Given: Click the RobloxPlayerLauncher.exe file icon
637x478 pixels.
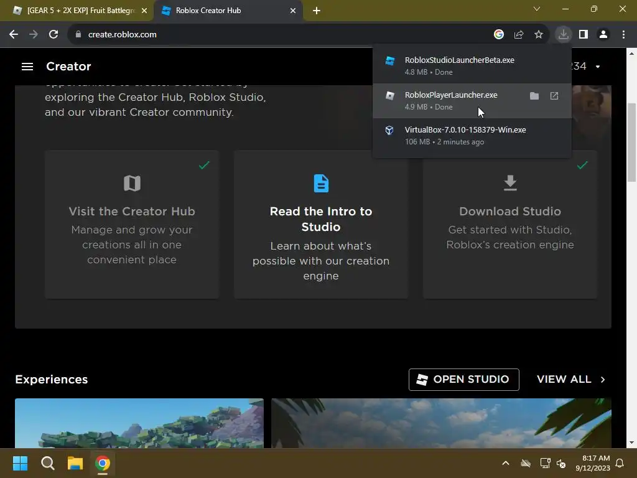Looking at the screenshot, I should (389, 95).
